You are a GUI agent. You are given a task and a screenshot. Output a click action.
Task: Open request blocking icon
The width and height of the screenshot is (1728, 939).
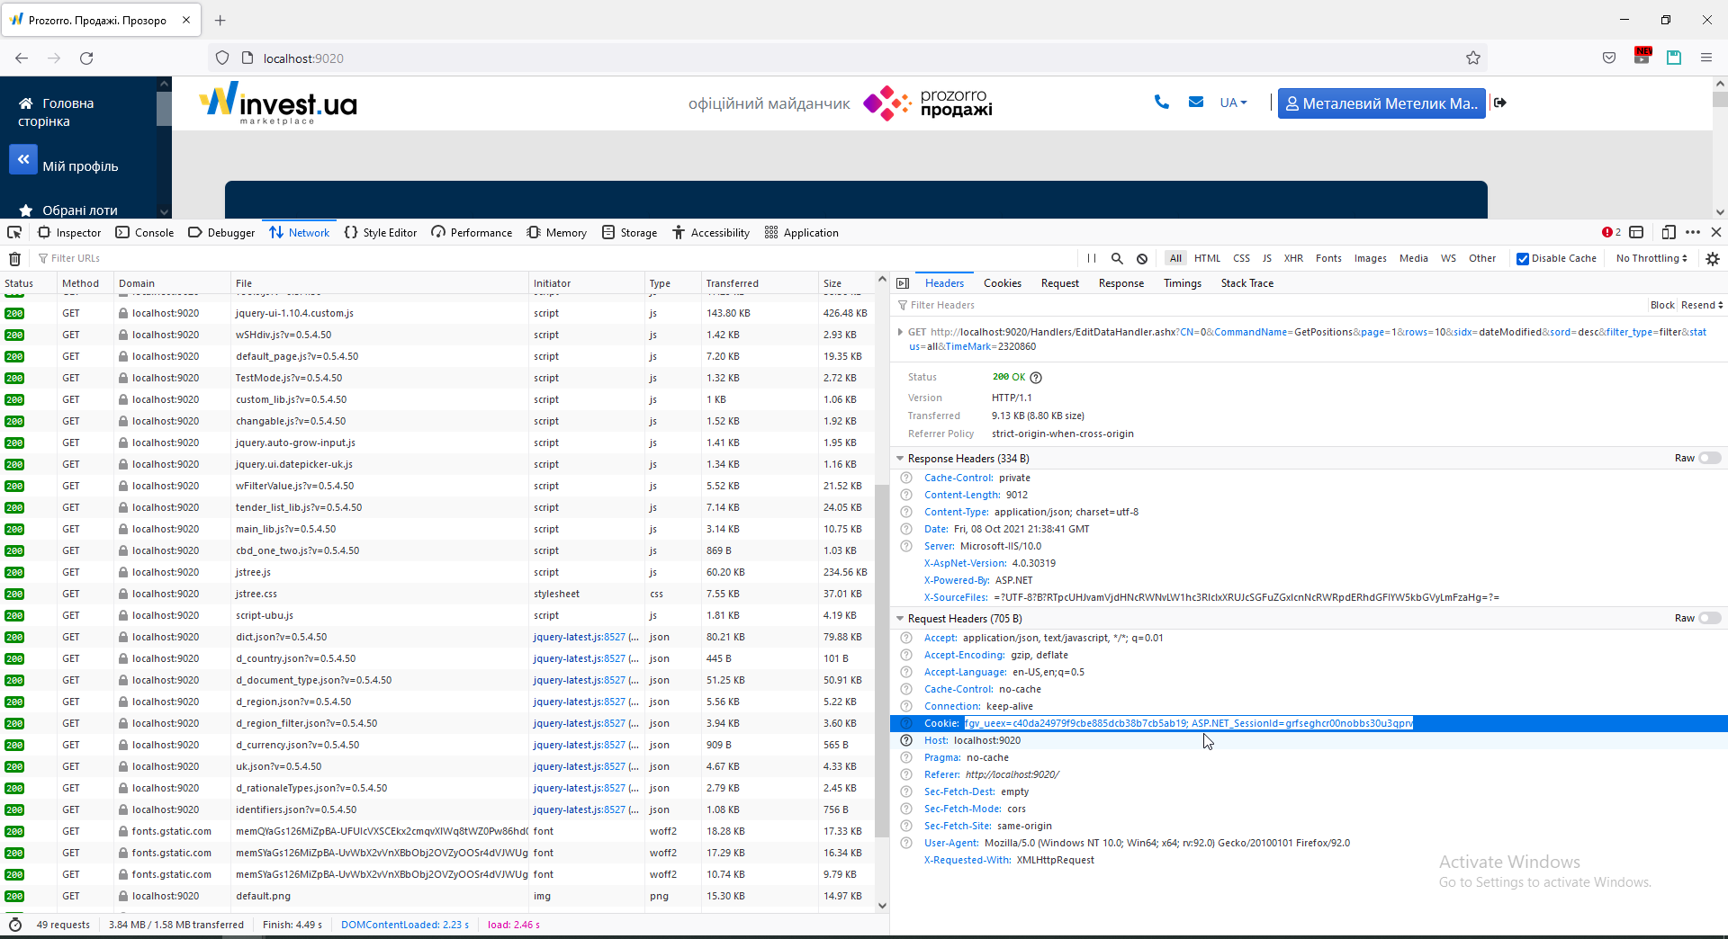1142,258
